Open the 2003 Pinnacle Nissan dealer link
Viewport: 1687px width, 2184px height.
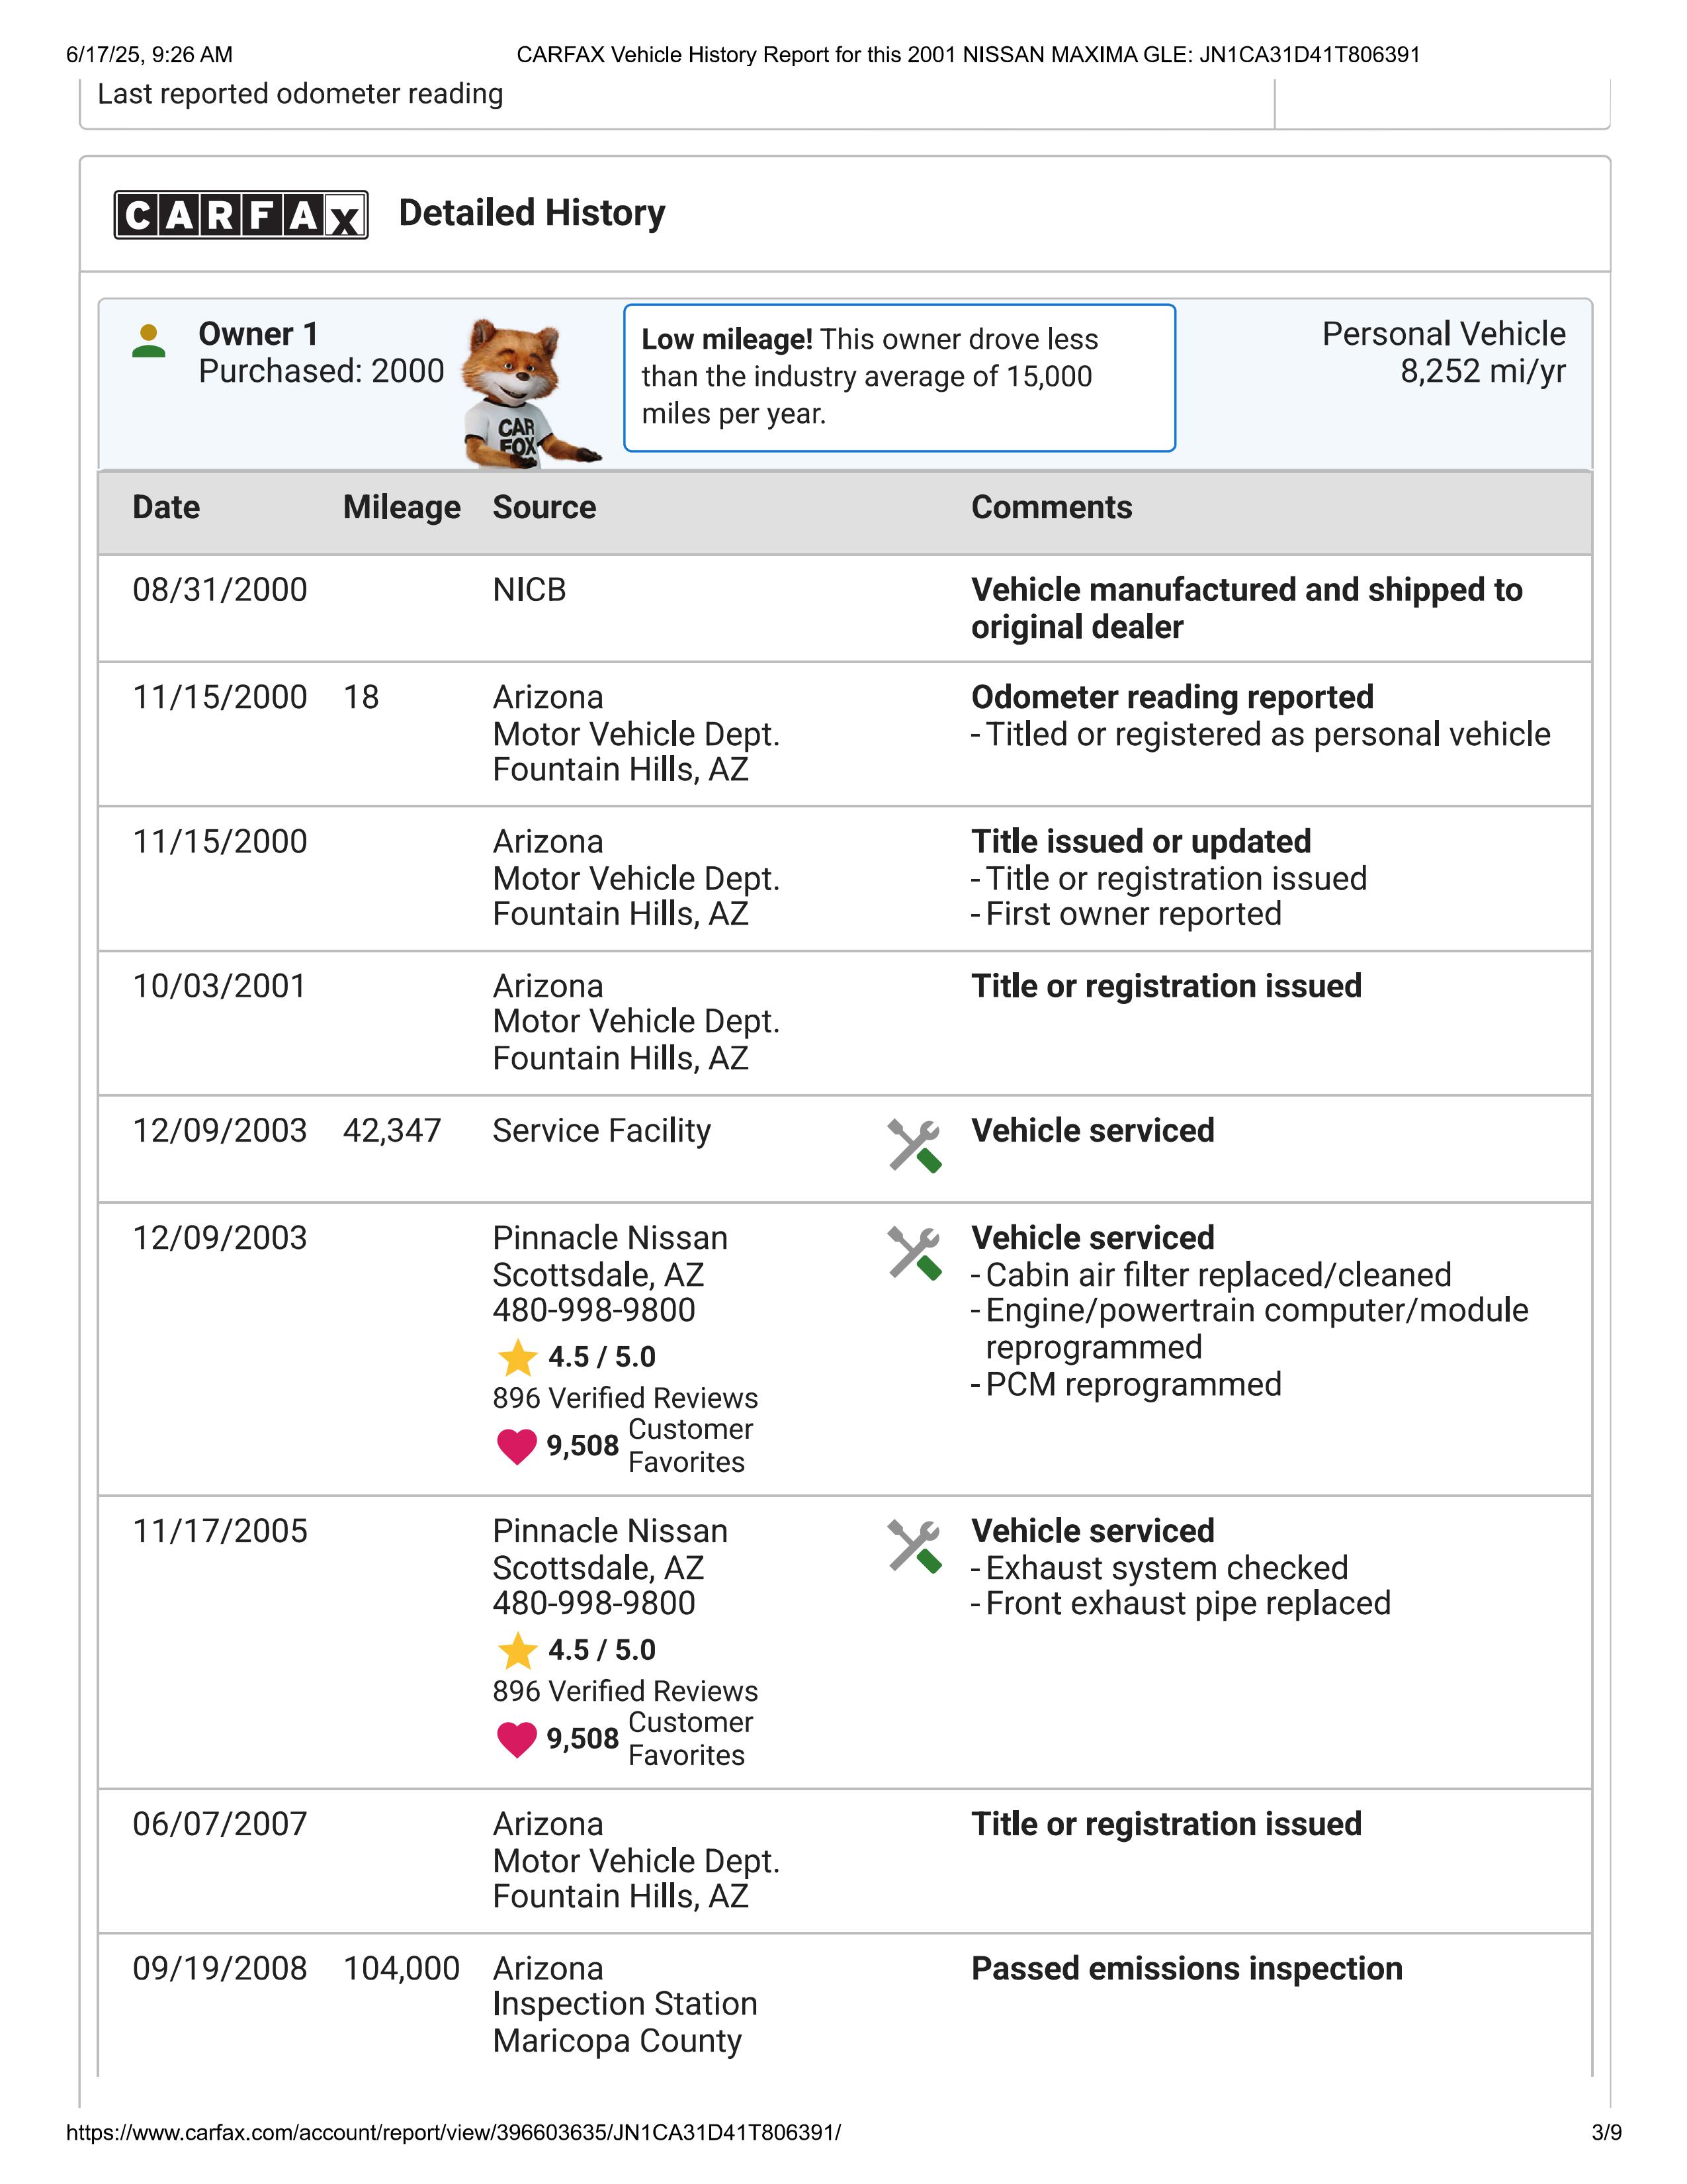(610, 1238)
